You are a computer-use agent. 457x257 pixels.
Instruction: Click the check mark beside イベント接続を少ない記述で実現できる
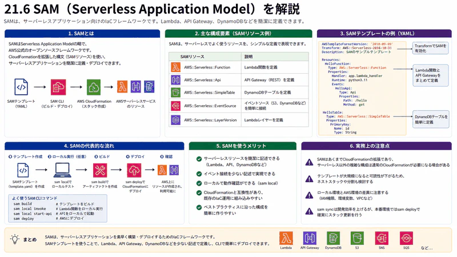[x=199, y=174]
